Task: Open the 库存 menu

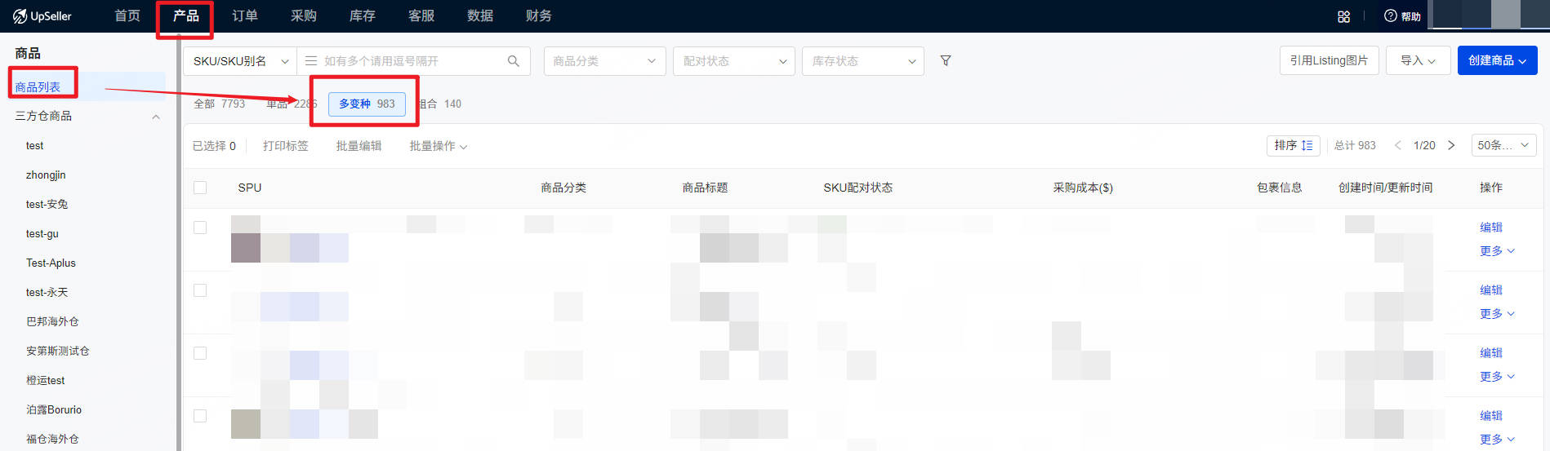Action: pyautogui.click(x=362, y=16)
